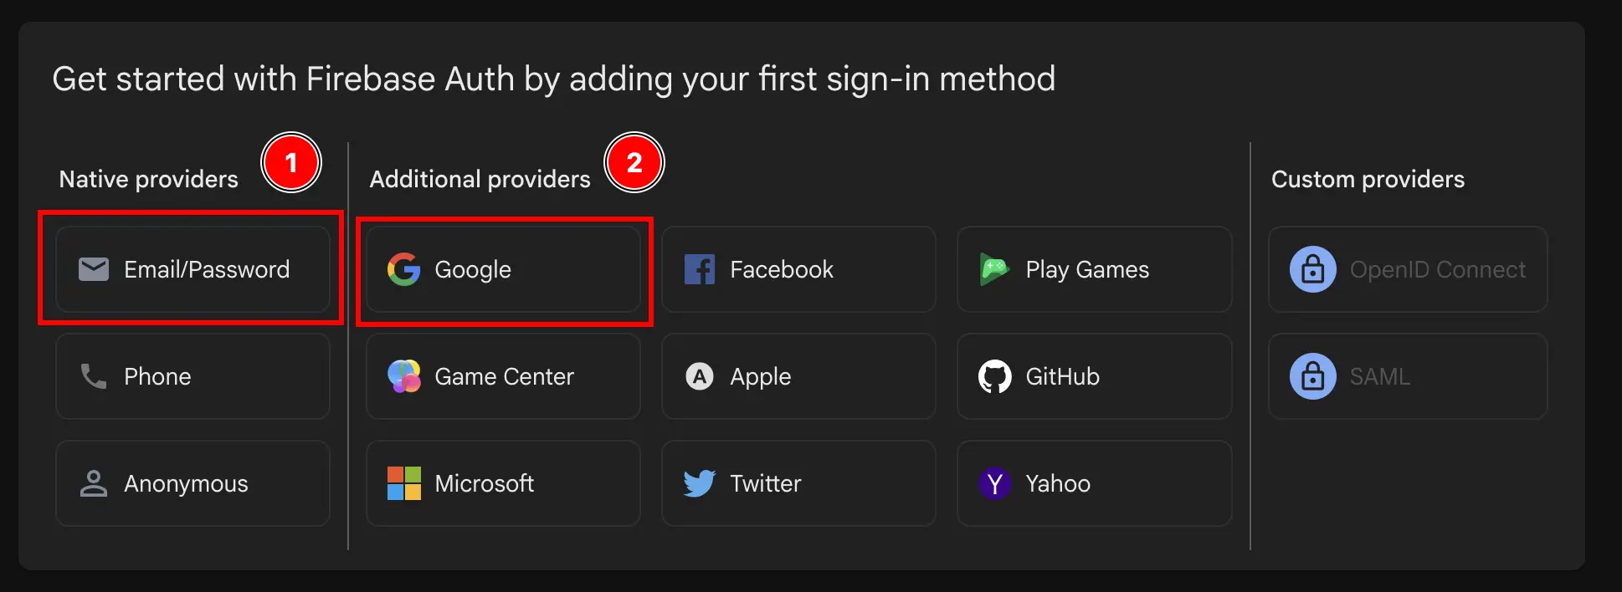Select the phone receiver icon
The image size is (1622, 592).
pyautogui.click(x=94, y=376)
